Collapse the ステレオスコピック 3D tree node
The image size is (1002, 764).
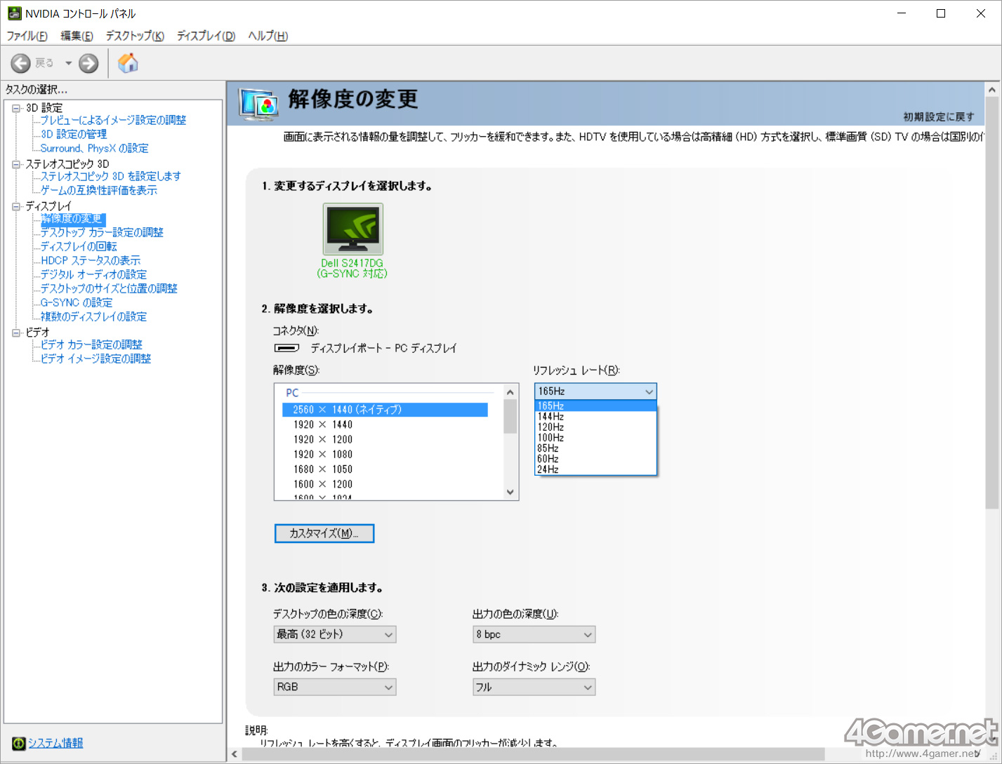coord(16,164)
